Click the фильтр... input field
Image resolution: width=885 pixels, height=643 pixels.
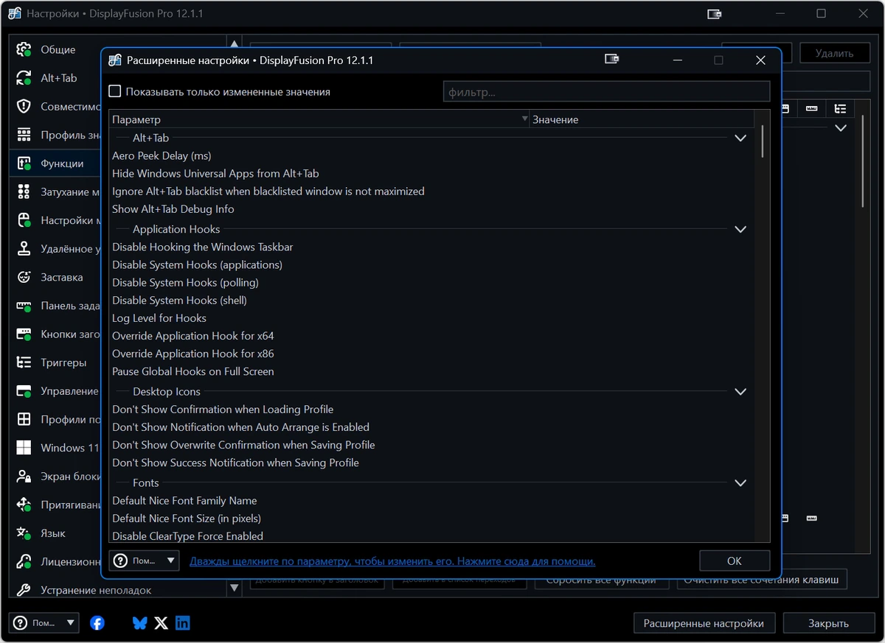606,92
